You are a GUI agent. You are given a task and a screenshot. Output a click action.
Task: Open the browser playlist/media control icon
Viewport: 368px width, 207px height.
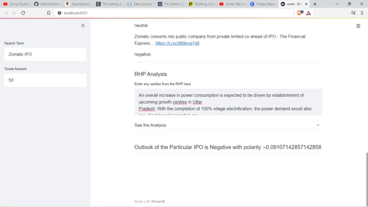(353, 13)
